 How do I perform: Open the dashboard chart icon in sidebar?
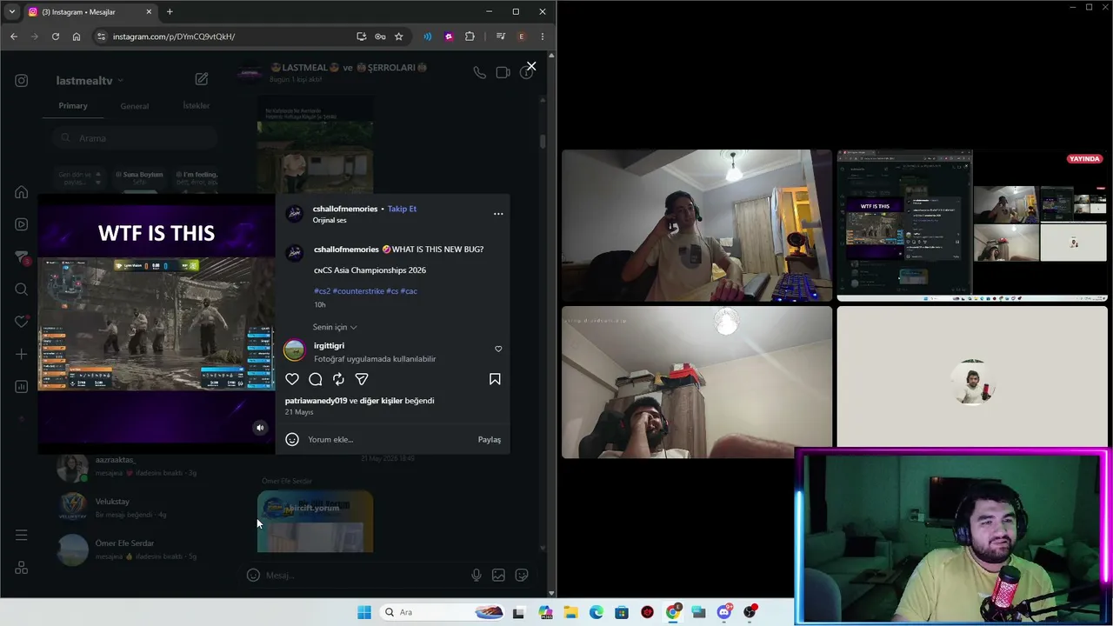pyautogui.click(x=22, y=387)
